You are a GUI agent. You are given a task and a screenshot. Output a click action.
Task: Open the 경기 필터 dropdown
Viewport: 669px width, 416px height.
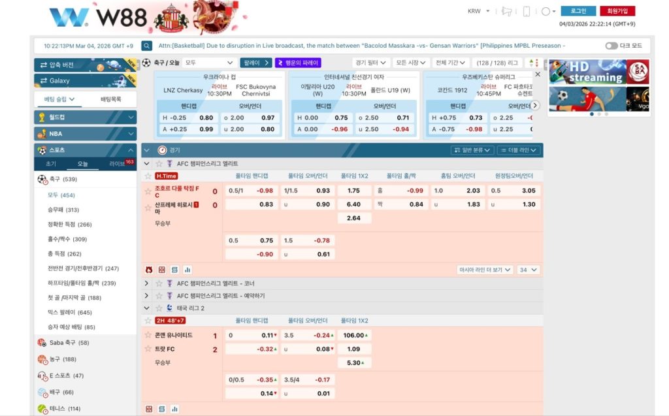pyautogui.click(x=370, y=63)
